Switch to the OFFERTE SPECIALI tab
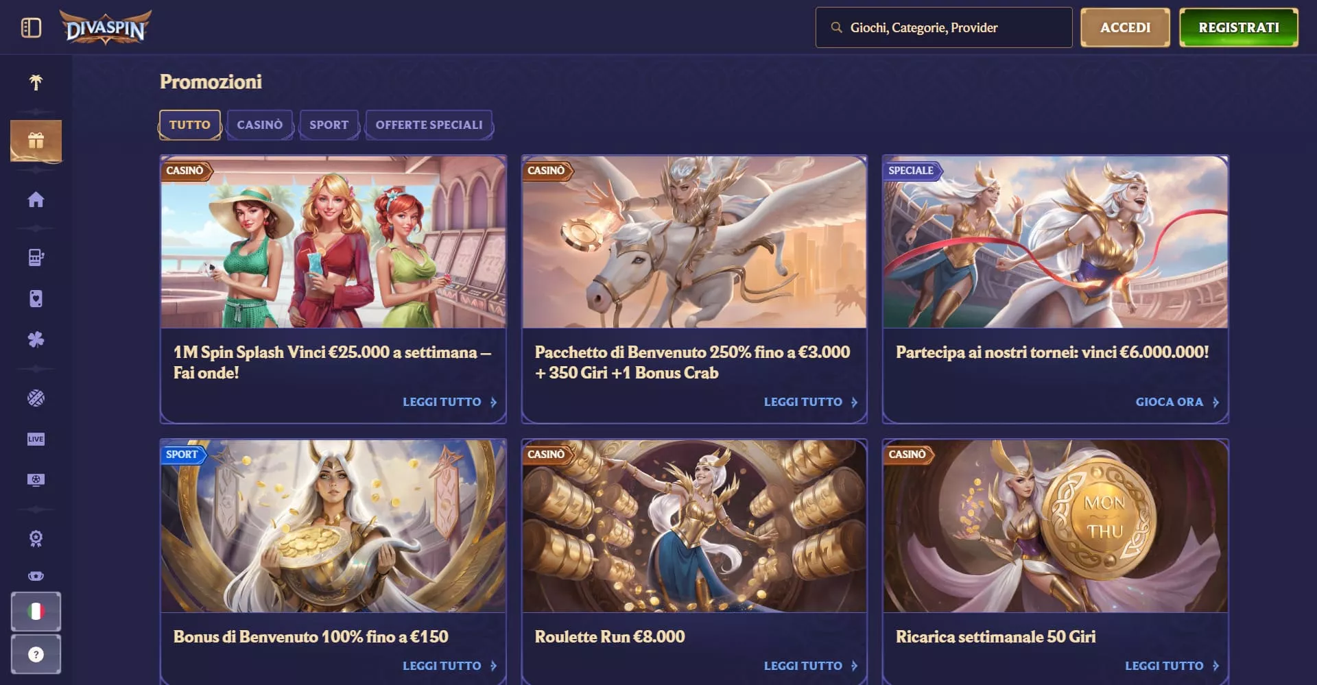 (x=429, y=125)
